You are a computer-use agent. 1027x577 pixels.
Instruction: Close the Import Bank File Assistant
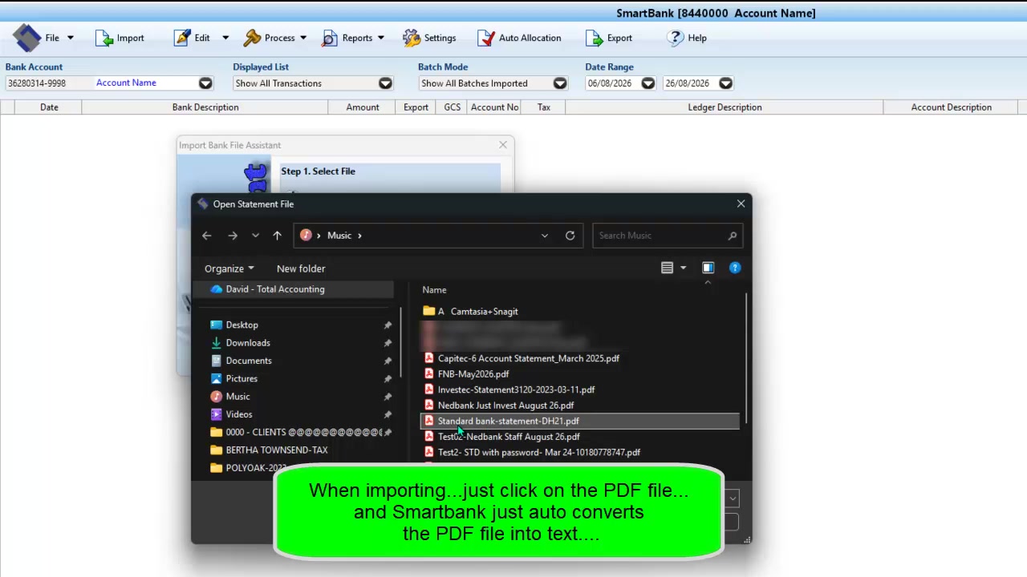(x=503, y=145)
